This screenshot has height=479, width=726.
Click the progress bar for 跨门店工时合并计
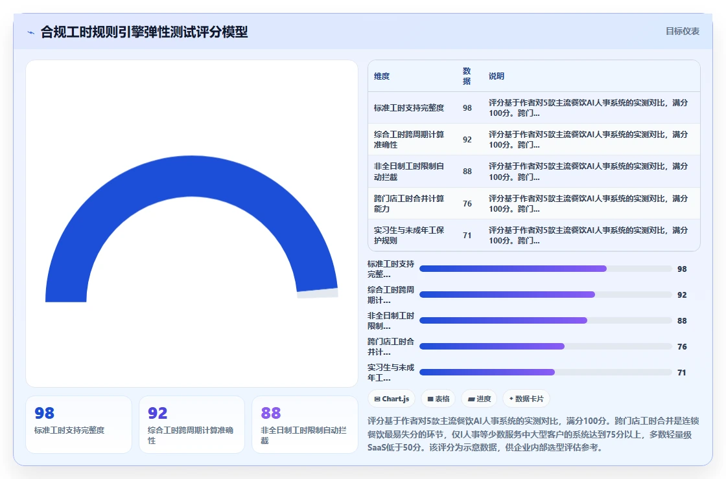[545, 346]
